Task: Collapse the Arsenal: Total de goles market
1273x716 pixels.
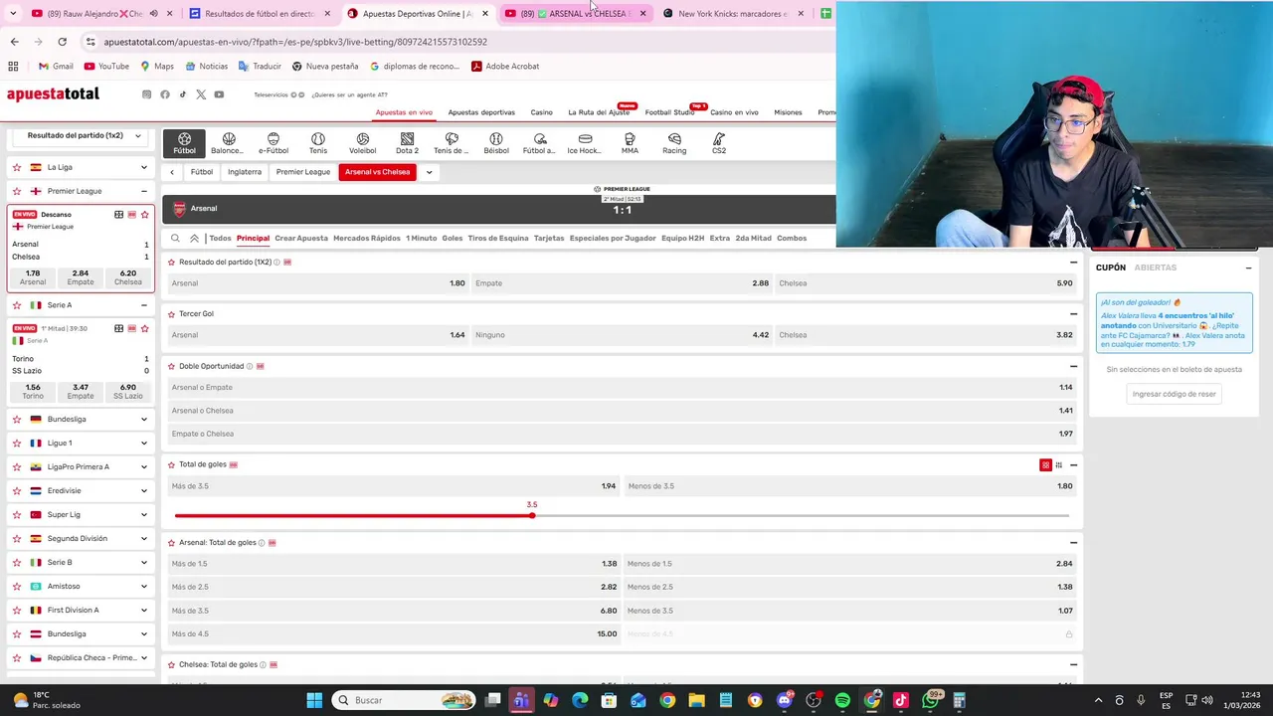Action: (x=1073, y=543)
